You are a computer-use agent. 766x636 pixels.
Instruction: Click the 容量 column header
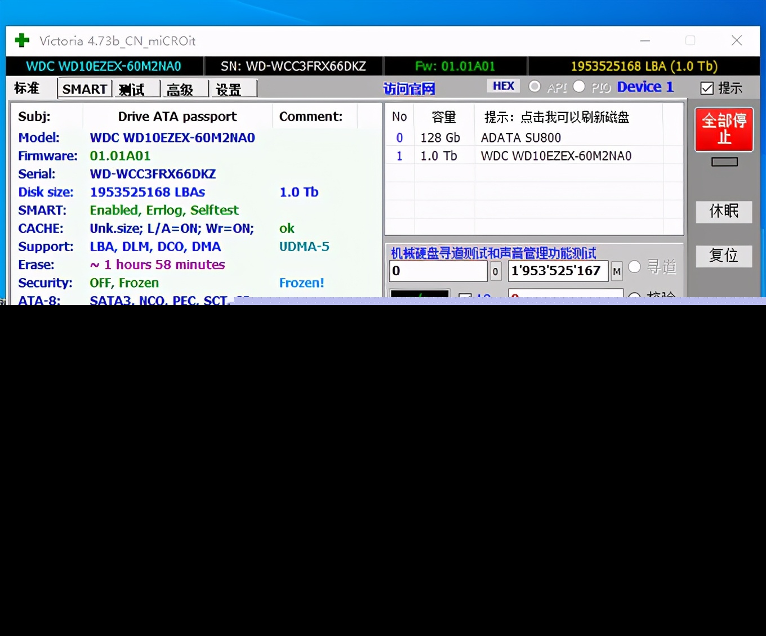(x=444, y=117)
